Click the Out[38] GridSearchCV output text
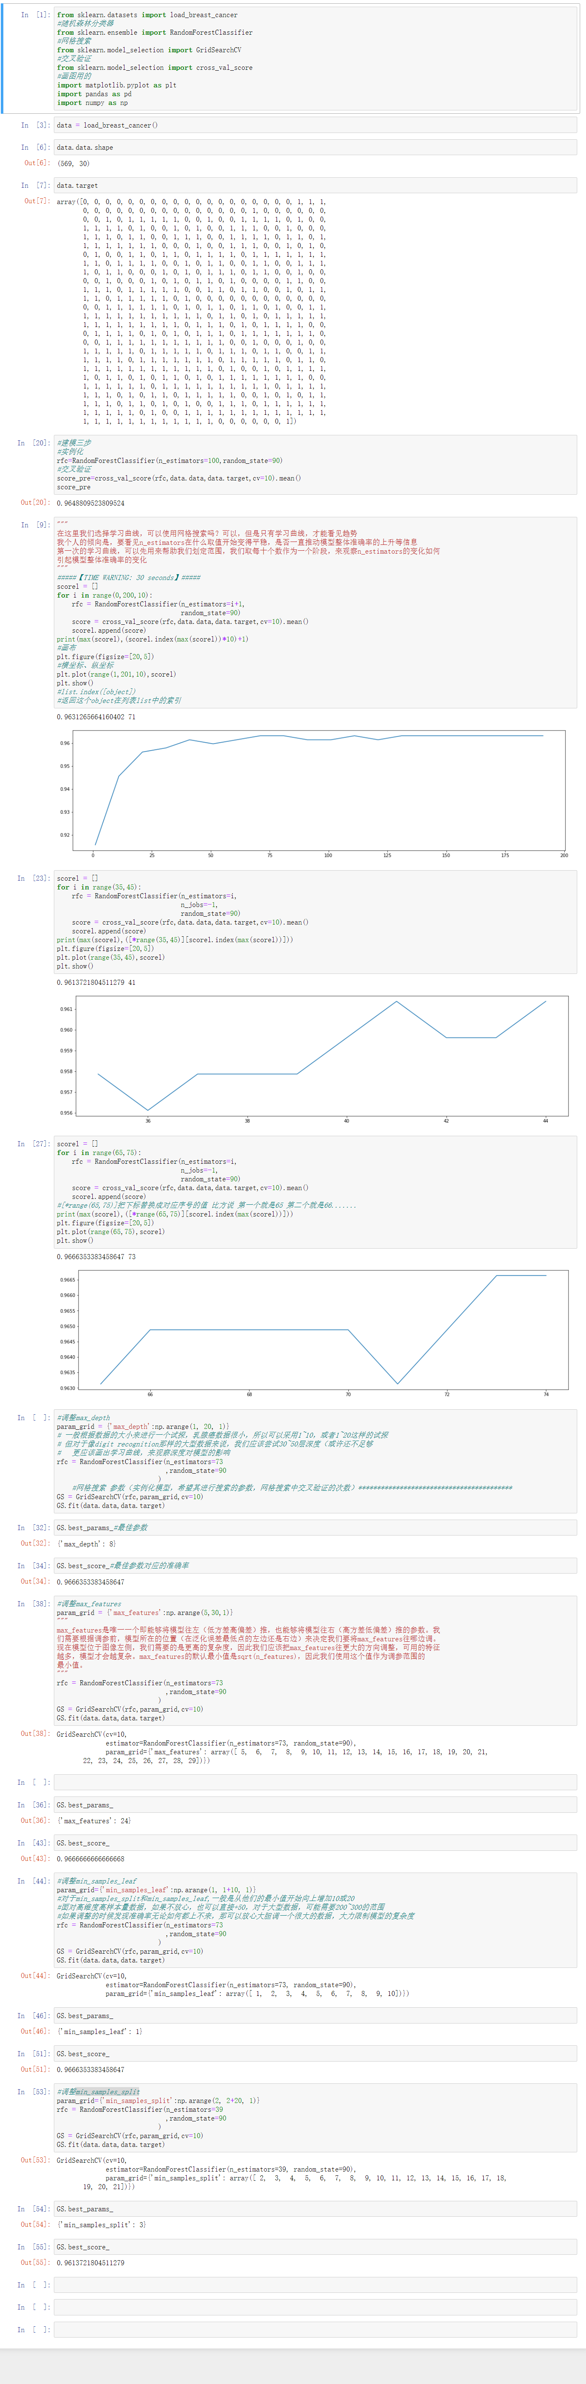 272,1747
